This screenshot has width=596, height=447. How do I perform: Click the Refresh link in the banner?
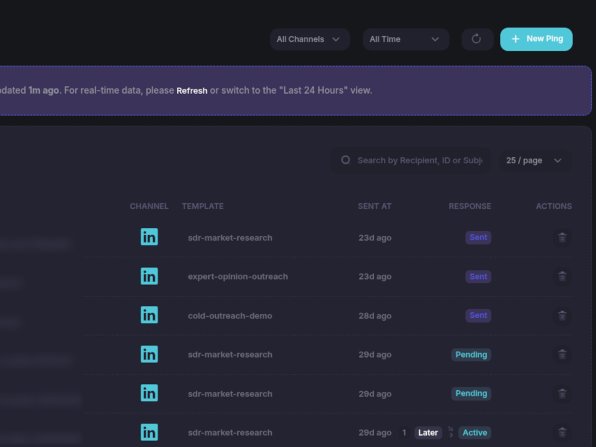coord(192,91)
